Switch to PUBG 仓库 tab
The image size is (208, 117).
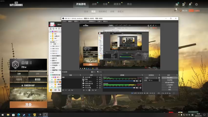(x=105, y=4)
